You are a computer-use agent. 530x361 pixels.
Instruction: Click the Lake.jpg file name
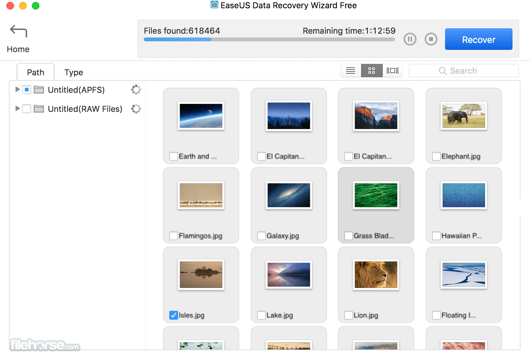pyautogui.click(x=280, y=315)
